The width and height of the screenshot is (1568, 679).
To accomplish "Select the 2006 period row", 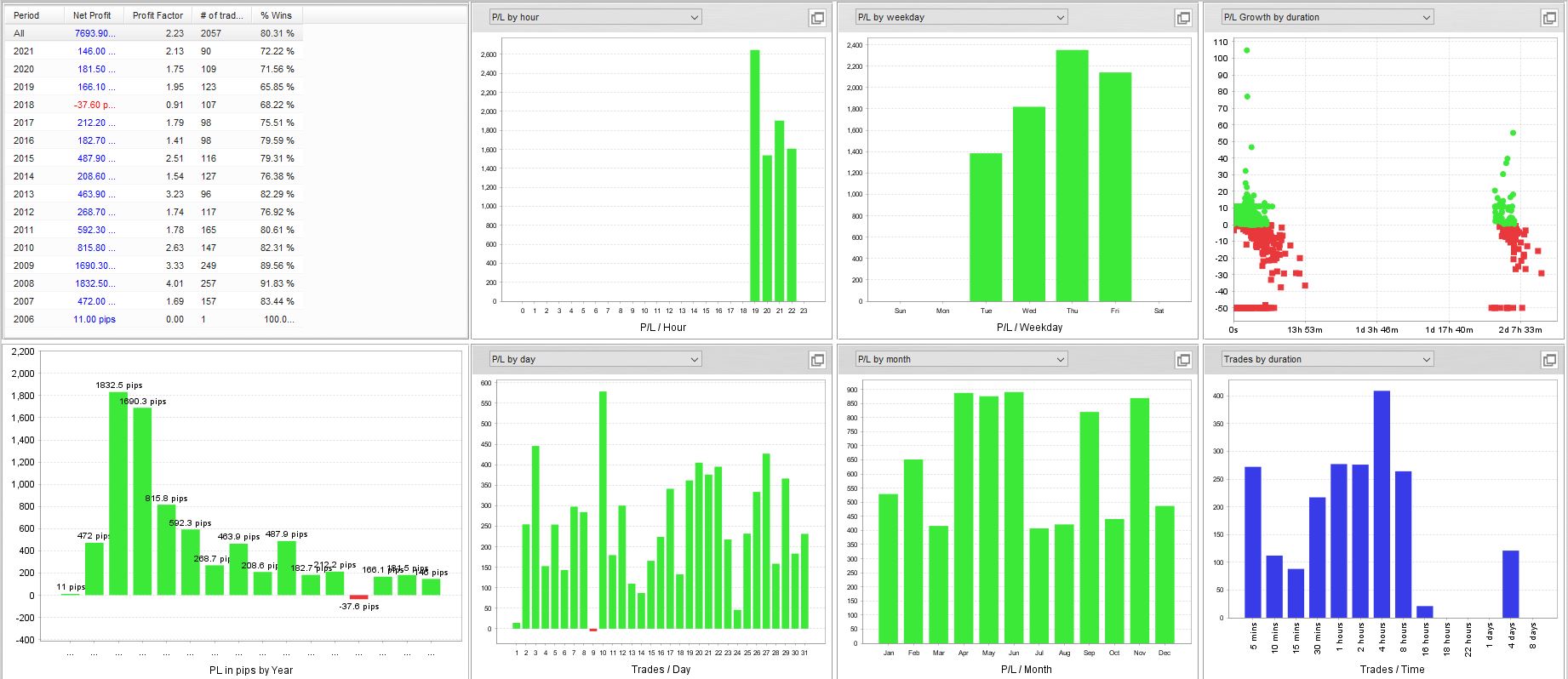I will [154, 319].
